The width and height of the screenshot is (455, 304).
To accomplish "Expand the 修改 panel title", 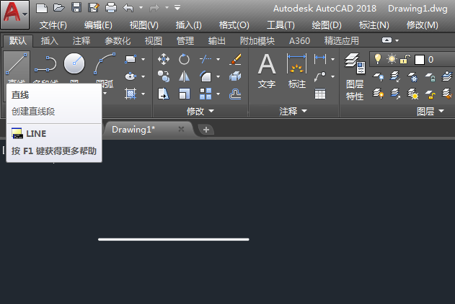I will pos(200,111).
